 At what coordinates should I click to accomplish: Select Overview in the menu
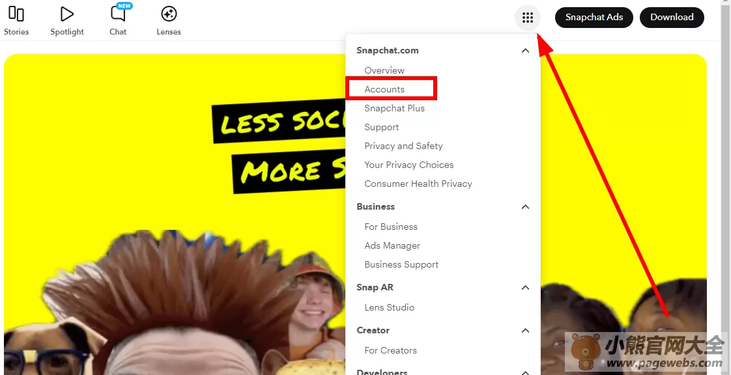point(384,70)
